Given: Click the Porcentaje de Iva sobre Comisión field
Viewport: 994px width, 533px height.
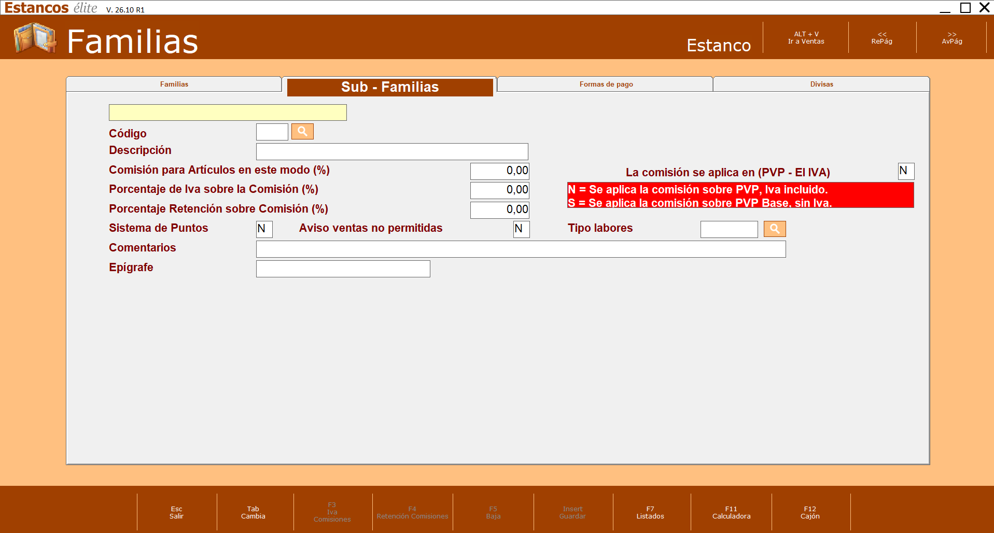Looking at the screenshot, I should (500, 190).
